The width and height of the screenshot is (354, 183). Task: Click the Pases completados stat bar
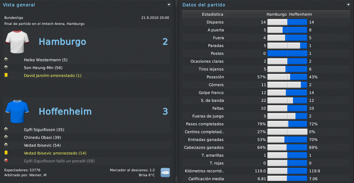tap(287, 124)
